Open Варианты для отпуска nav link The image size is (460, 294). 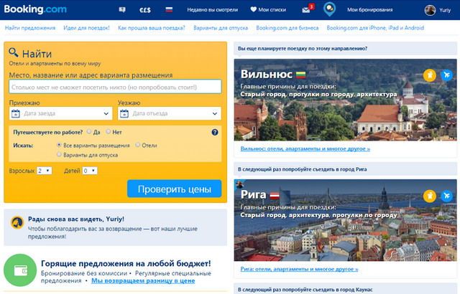[221, 28]
